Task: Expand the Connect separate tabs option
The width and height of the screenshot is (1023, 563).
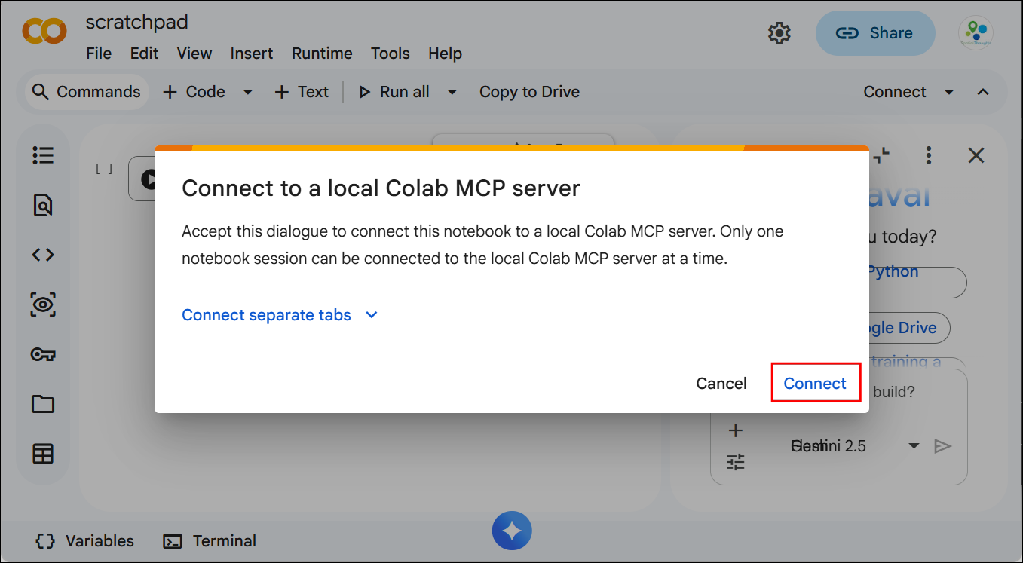Action: tap(280, 315)
